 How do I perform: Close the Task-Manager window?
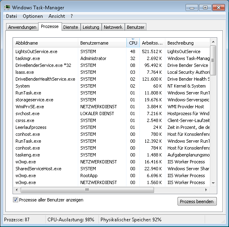tap(218, 8)
